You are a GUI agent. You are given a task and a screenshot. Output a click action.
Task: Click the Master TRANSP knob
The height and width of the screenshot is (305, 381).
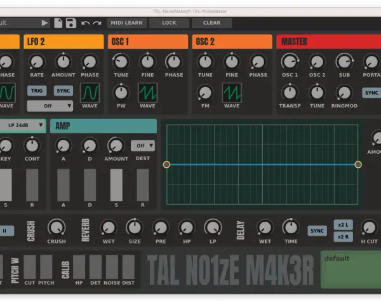(x=290, y=93)
